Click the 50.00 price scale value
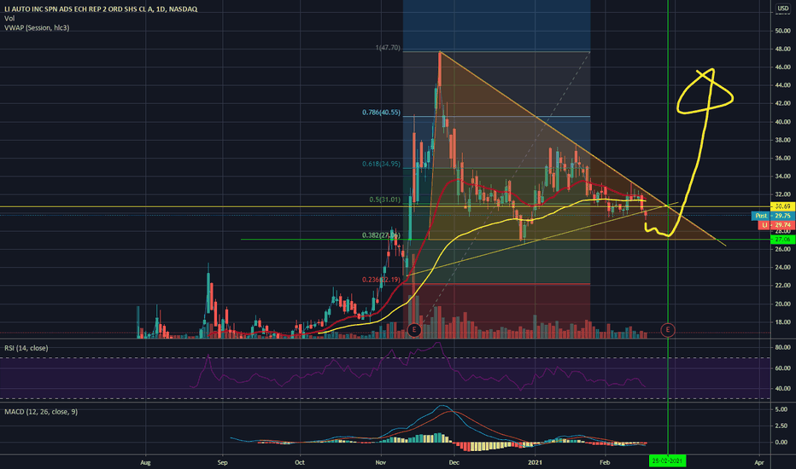Screen dimensions: 796x469 click(783, 31)
